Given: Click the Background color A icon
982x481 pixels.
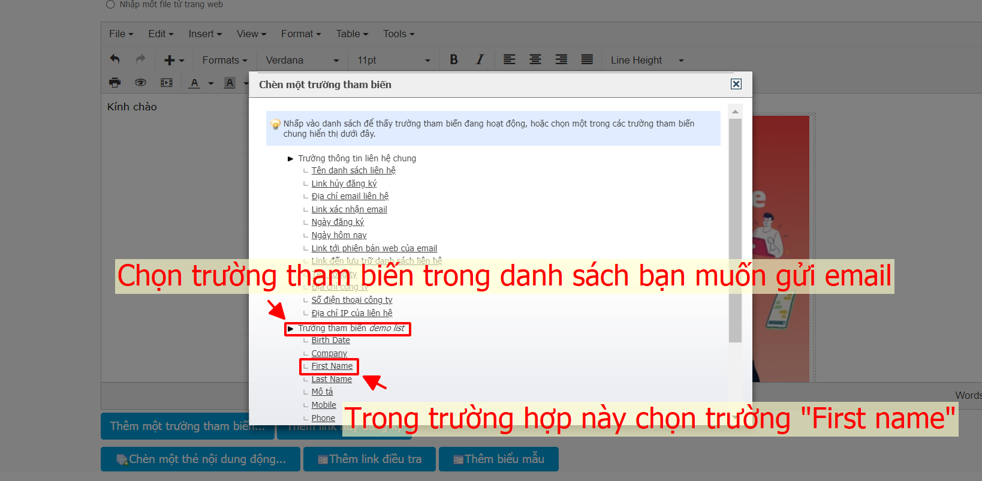Looking at the screenshot, I should click(x=230, y=83).
